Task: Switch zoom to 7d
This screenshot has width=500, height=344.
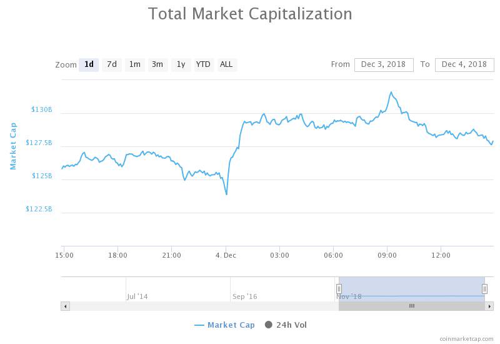Action: (112, 64)
